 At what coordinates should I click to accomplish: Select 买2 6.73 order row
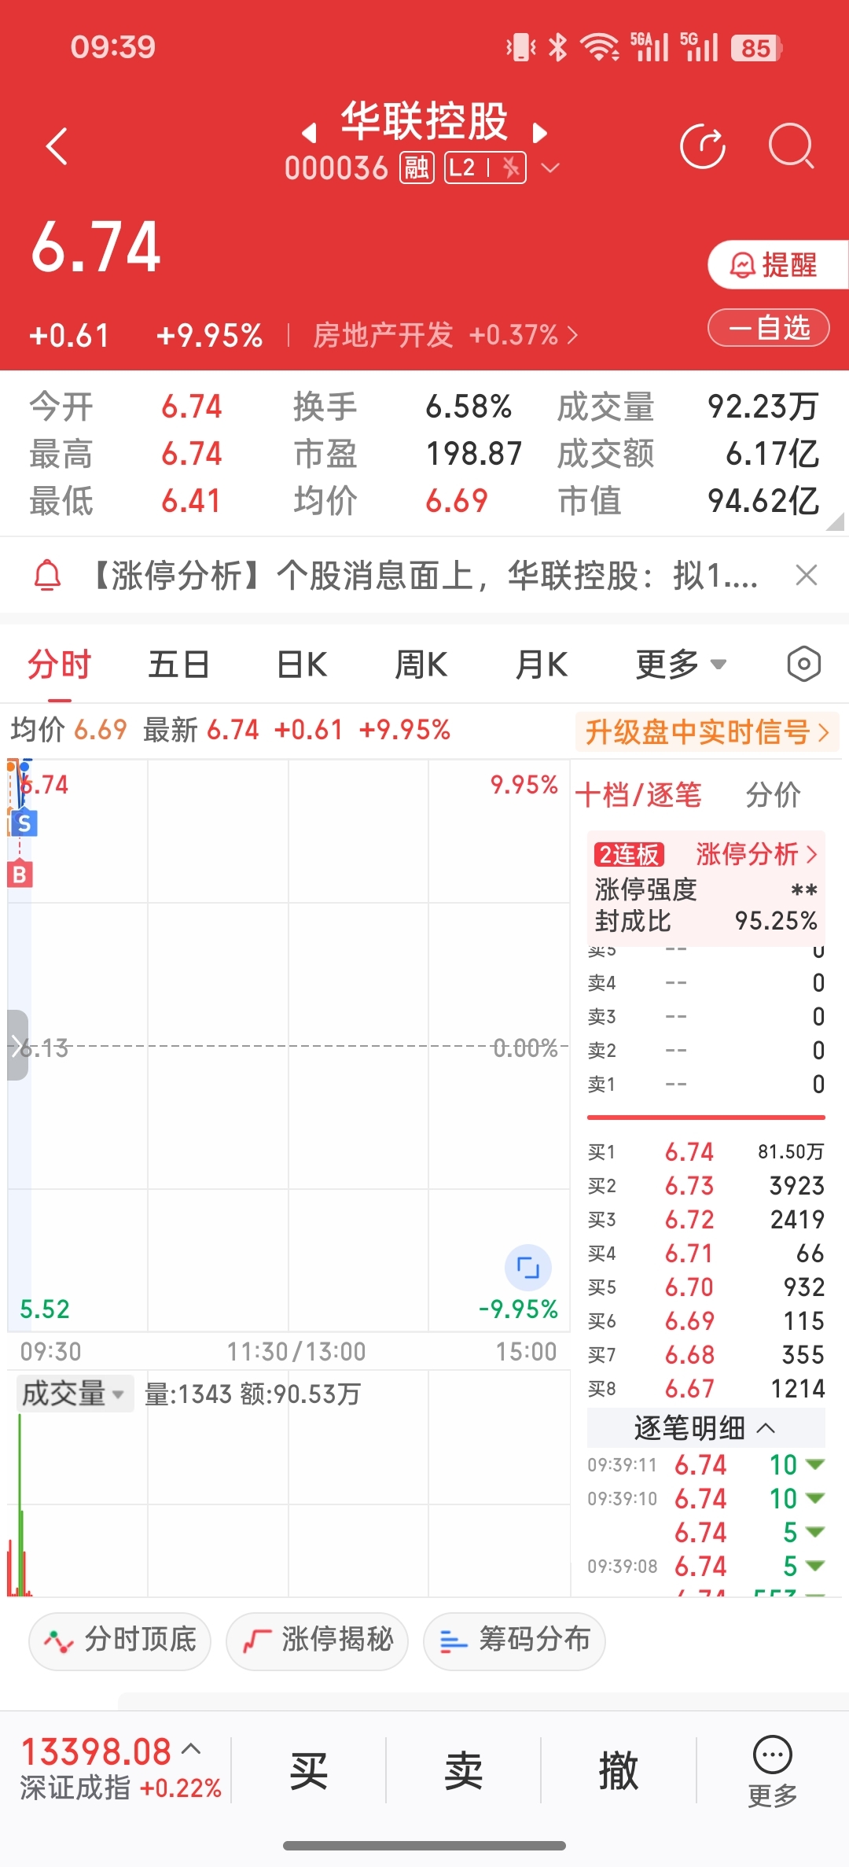click(x=706, y=1186)
